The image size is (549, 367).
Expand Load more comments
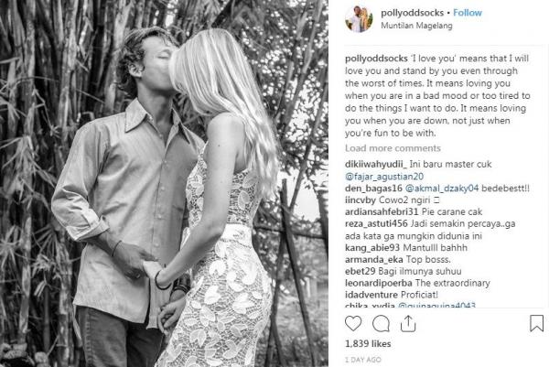[x=393, y=148]
